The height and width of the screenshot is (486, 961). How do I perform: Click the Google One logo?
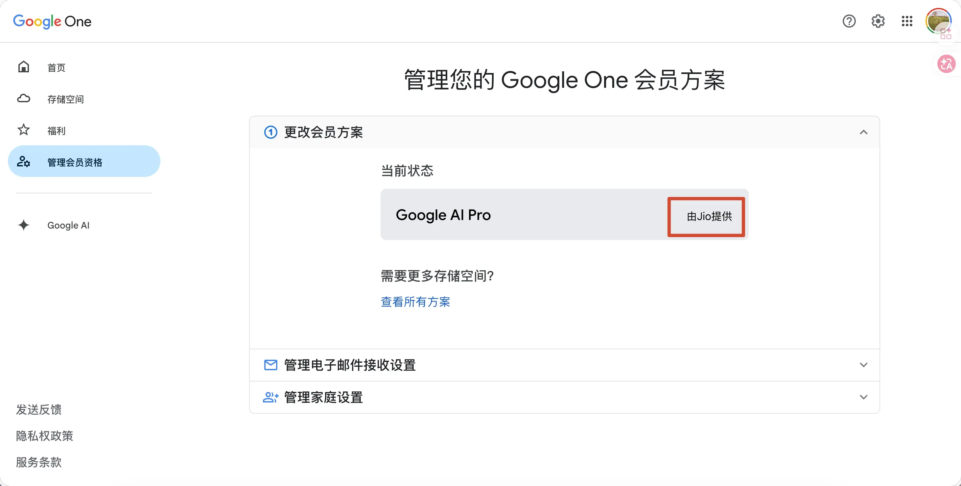pos(52,21)
